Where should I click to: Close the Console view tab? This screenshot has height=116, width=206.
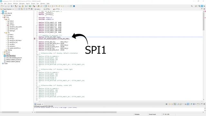[x=42, y=104]
